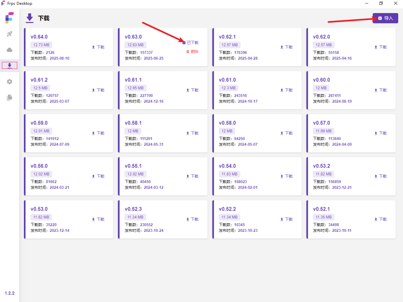Click the v0.56.0 card title
This screenshot has height=302, width=403.
pos(39,166)
